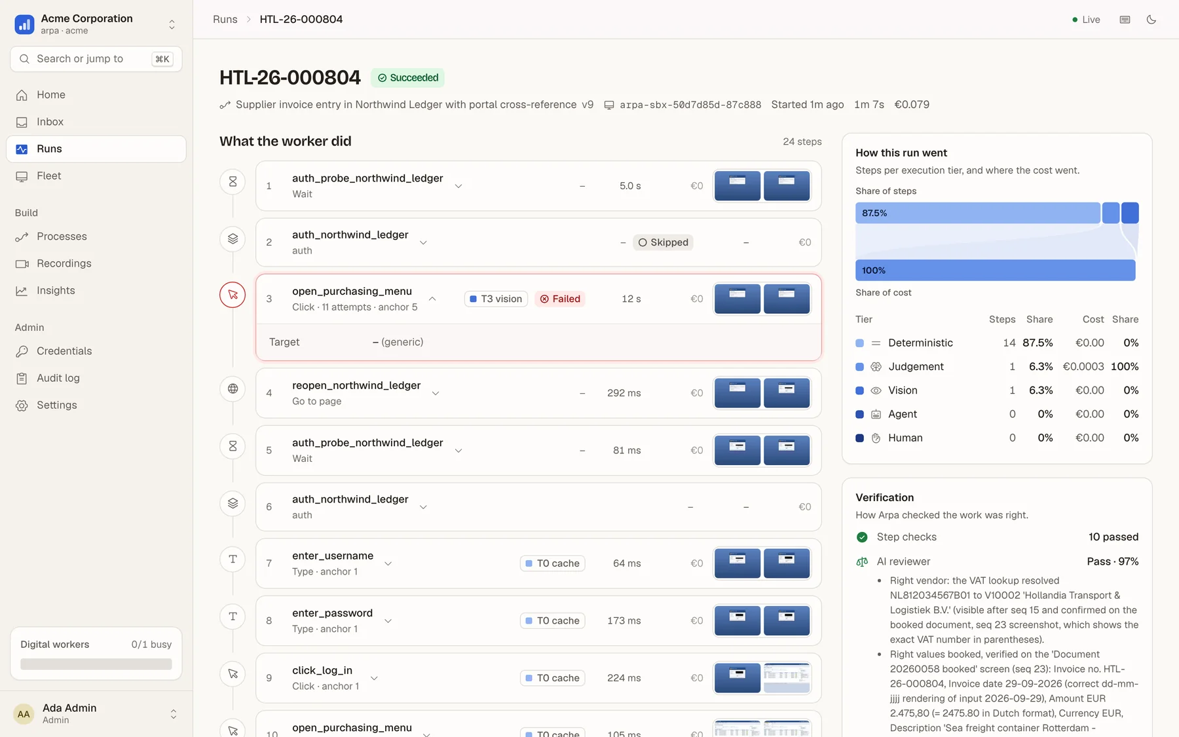The width and height of the screenshot is (1179, 737).
Task: Click the Vision tier eye icon
Action: (876, 390)
